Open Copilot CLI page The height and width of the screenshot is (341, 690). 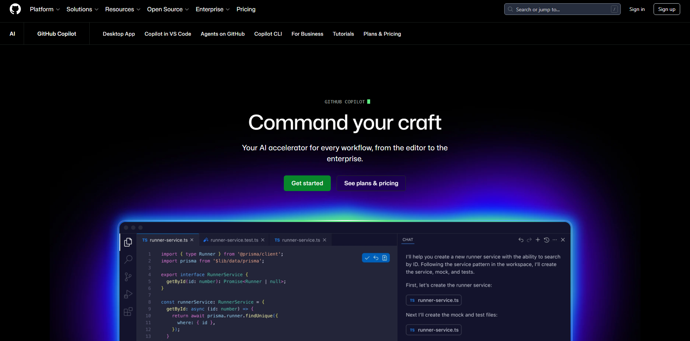268,34
